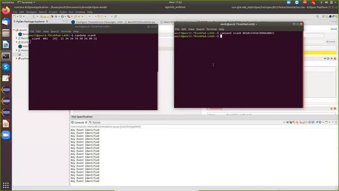Open the Files manager in the dock
This screenshot has height=191, width=339.
pos(6,33)
